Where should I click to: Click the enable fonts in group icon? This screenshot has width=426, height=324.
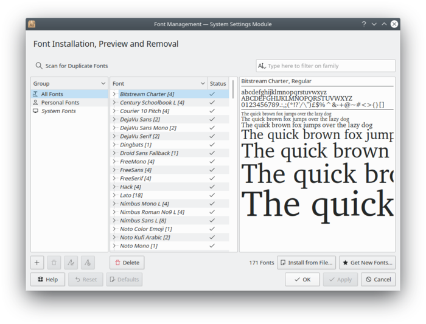tap(71, 263)
